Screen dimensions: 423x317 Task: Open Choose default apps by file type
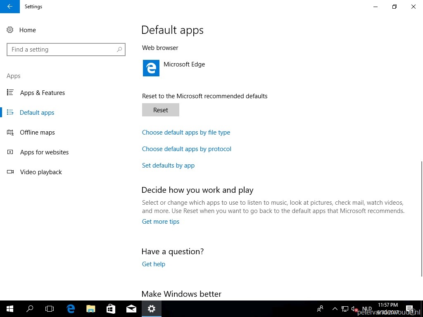point(186,132)
